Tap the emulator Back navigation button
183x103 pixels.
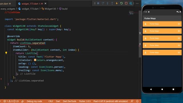[x=151, y=89]
